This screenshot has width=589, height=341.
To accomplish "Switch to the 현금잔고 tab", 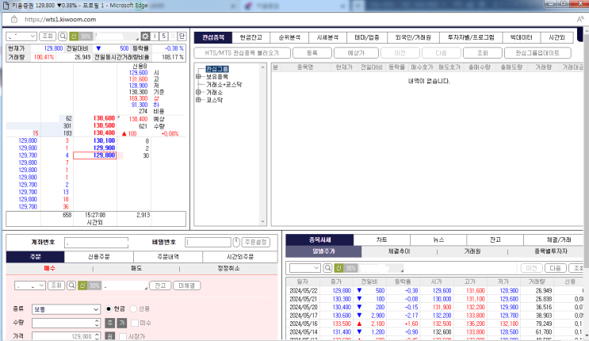I will tap(251, 37).
